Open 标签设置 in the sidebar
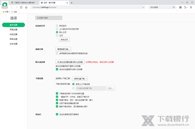Screen dimensions: 195x129 coord(14,34)
